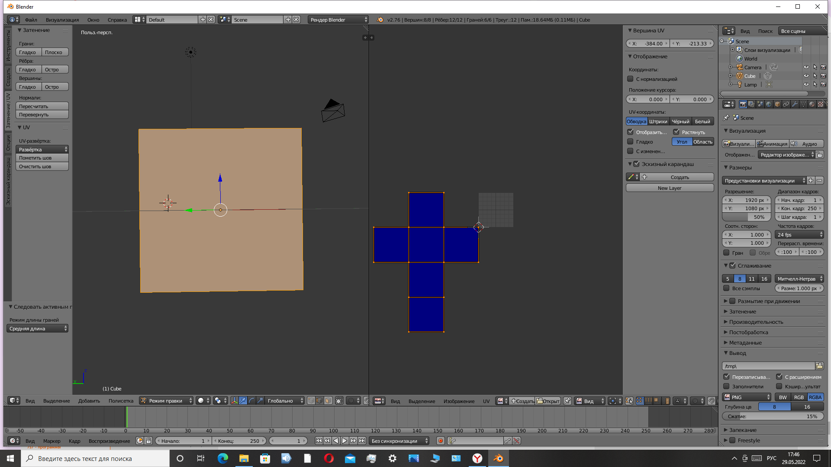Click the 'New Layer' button
The height and width of the screenshot is (467, 831).
pyautogui.click(x=669, y=188)
